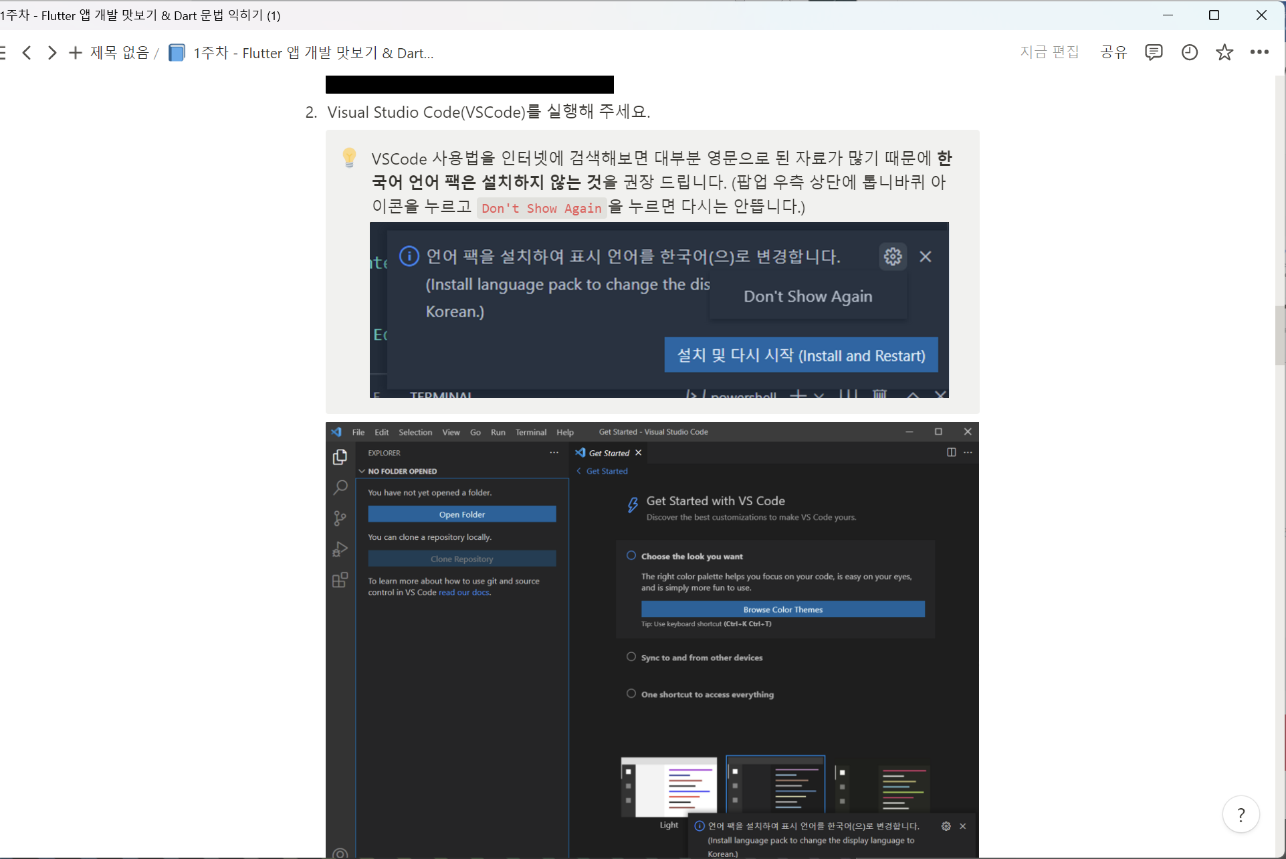Image resolution: width=1286 pixels, height=859 pixels.
Task: Follow the read our docs link
Action: click(x=464, y=592)
